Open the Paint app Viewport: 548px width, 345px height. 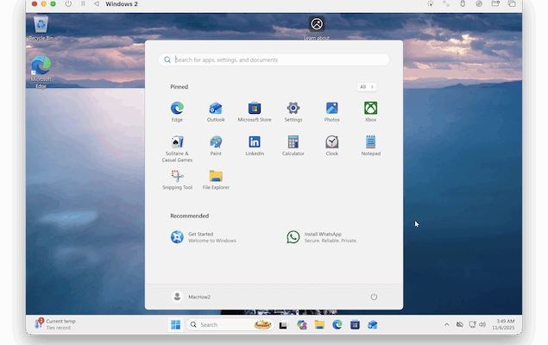[216, 146]
